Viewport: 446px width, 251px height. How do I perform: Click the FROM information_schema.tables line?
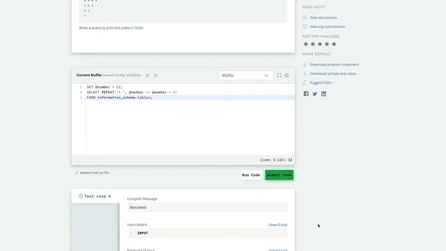(x=190, y=98)
